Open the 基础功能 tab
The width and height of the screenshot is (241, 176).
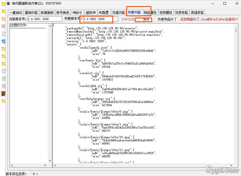click(31, 13)
